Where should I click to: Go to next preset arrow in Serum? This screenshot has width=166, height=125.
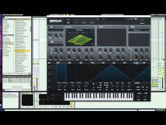coord(129,19)
